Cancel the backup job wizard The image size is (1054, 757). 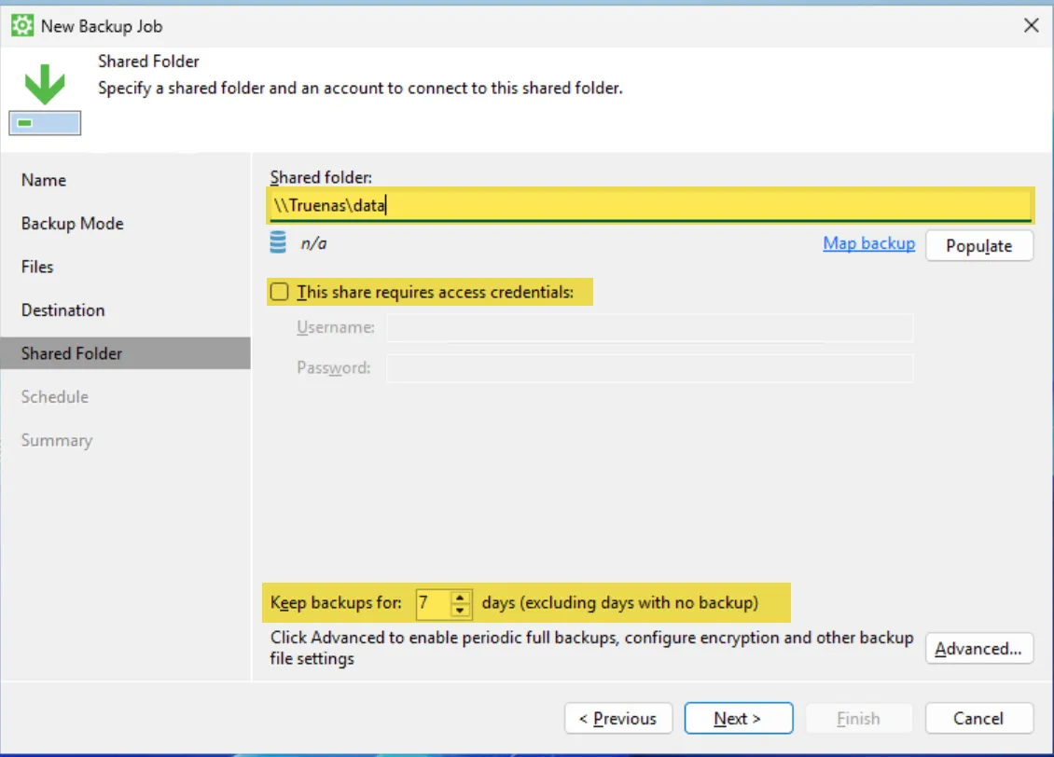click(x=978, y=719)
